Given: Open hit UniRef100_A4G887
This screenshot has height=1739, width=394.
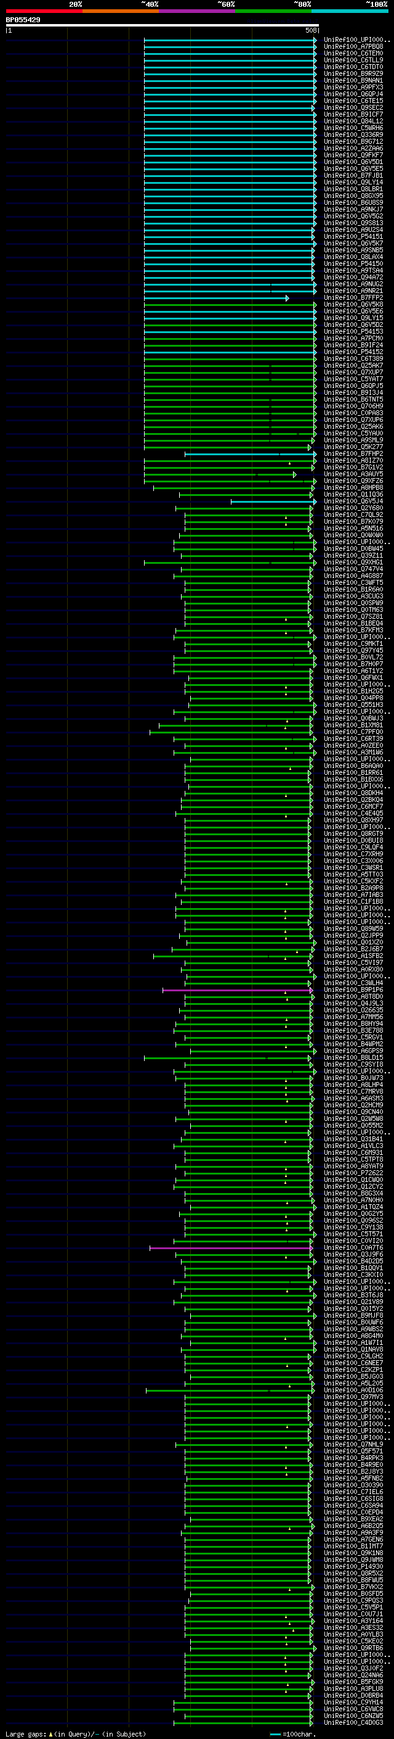Looking at the screenshot, I should pos(353,576).
